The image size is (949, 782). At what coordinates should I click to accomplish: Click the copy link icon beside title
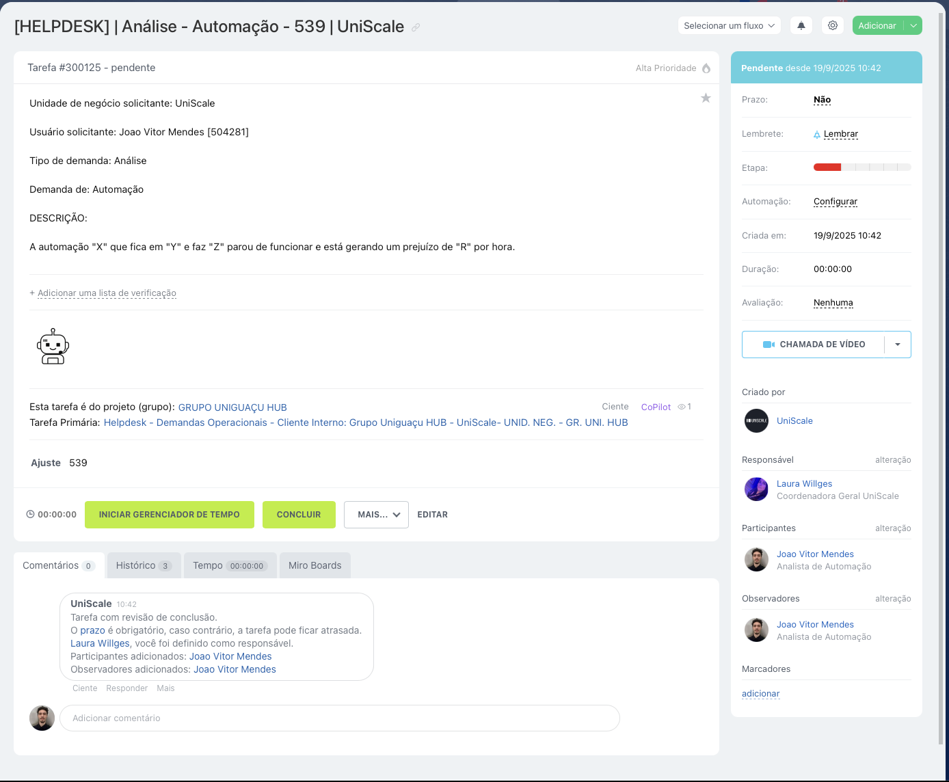click(416, 28)
